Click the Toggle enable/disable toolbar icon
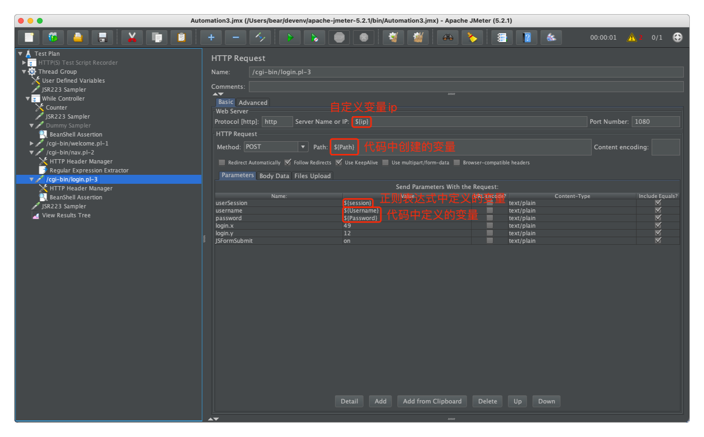704x437 pixels. (260, 37)
